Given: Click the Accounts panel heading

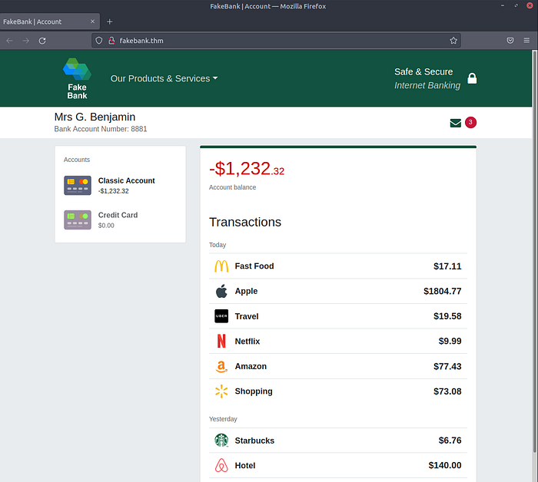Looking at the screenshot, I should click(x=77, y=160).
